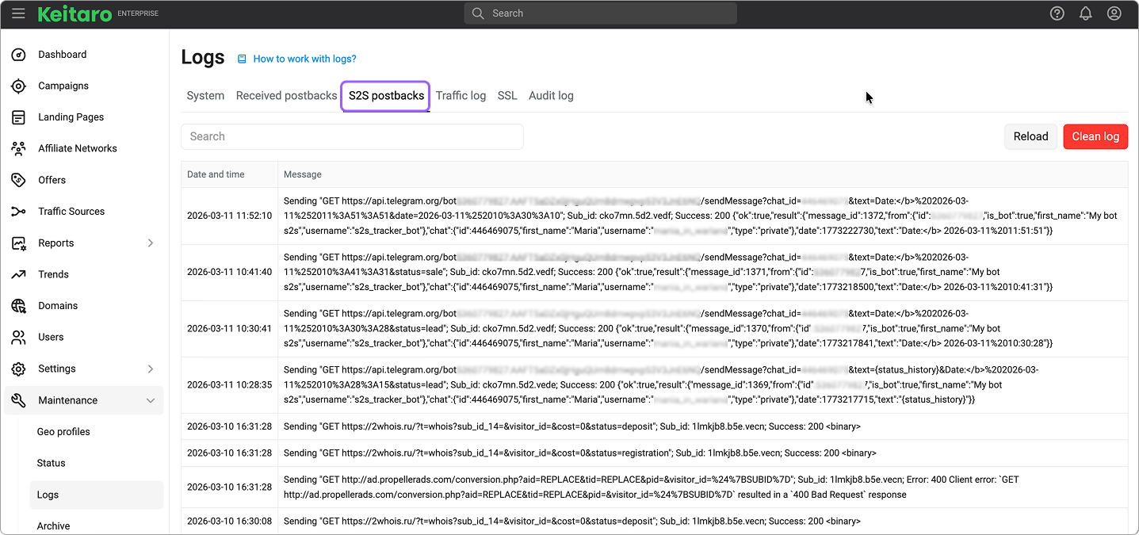Collapse the Maintenance section chevron

click(151, 400)
